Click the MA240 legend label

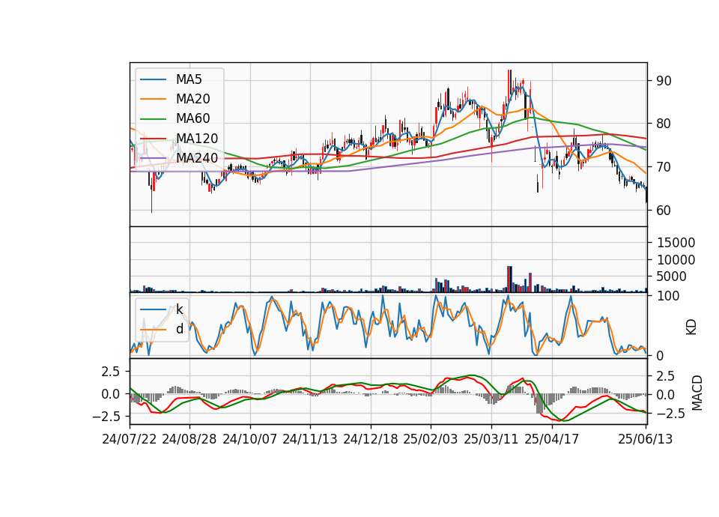click(197, 158)
